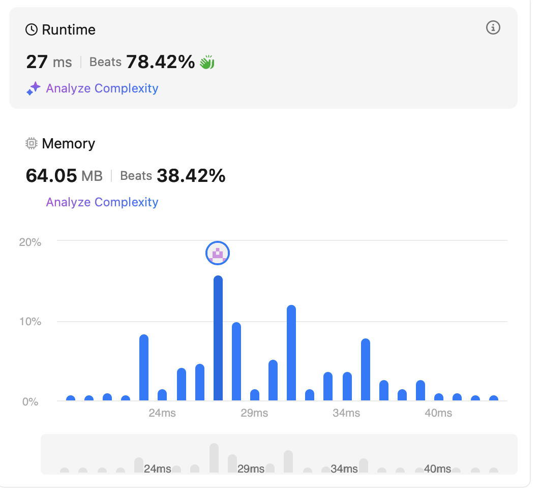Click the histogram bar above the 24ms label
The image size is (540, 501).
coord(162,395)
